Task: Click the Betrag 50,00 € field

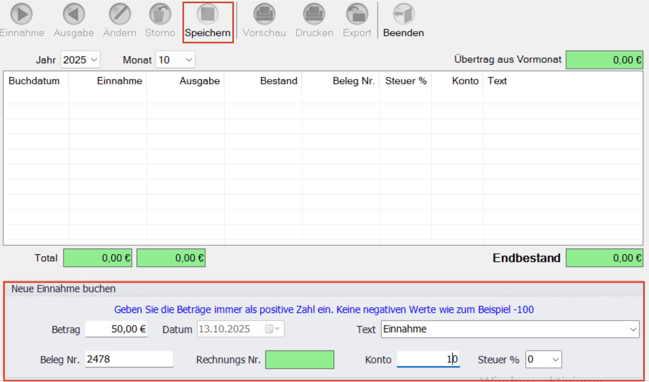Action: pyautogui.click(x=116, y=329)
